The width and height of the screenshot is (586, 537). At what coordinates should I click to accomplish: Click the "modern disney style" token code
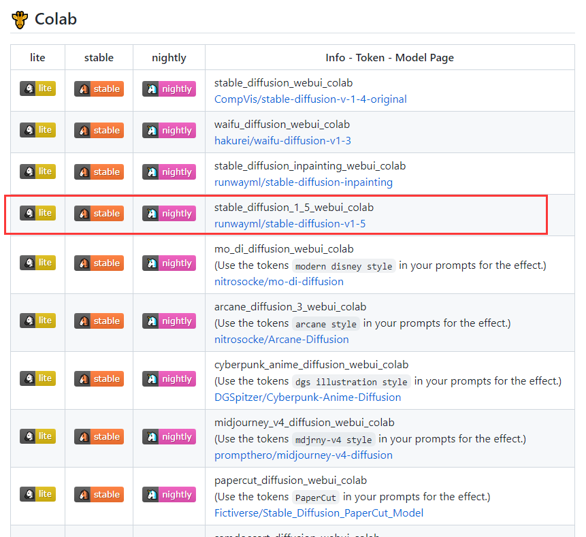(x=344, y=266)
